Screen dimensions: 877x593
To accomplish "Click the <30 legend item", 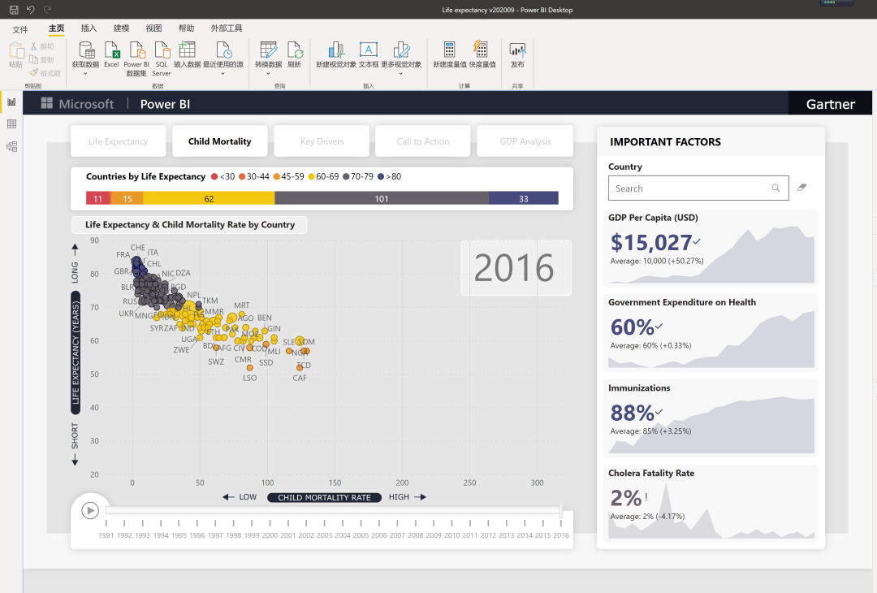I will [222, 176].
